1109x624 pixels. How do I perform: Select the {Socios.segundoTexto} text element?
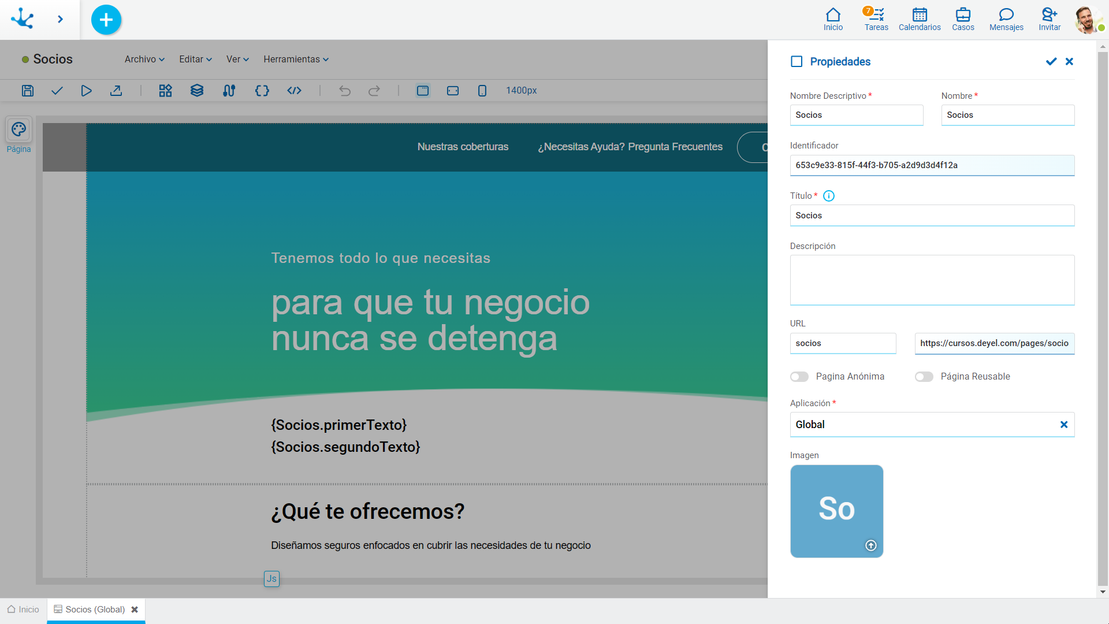(x=345, y=447)
